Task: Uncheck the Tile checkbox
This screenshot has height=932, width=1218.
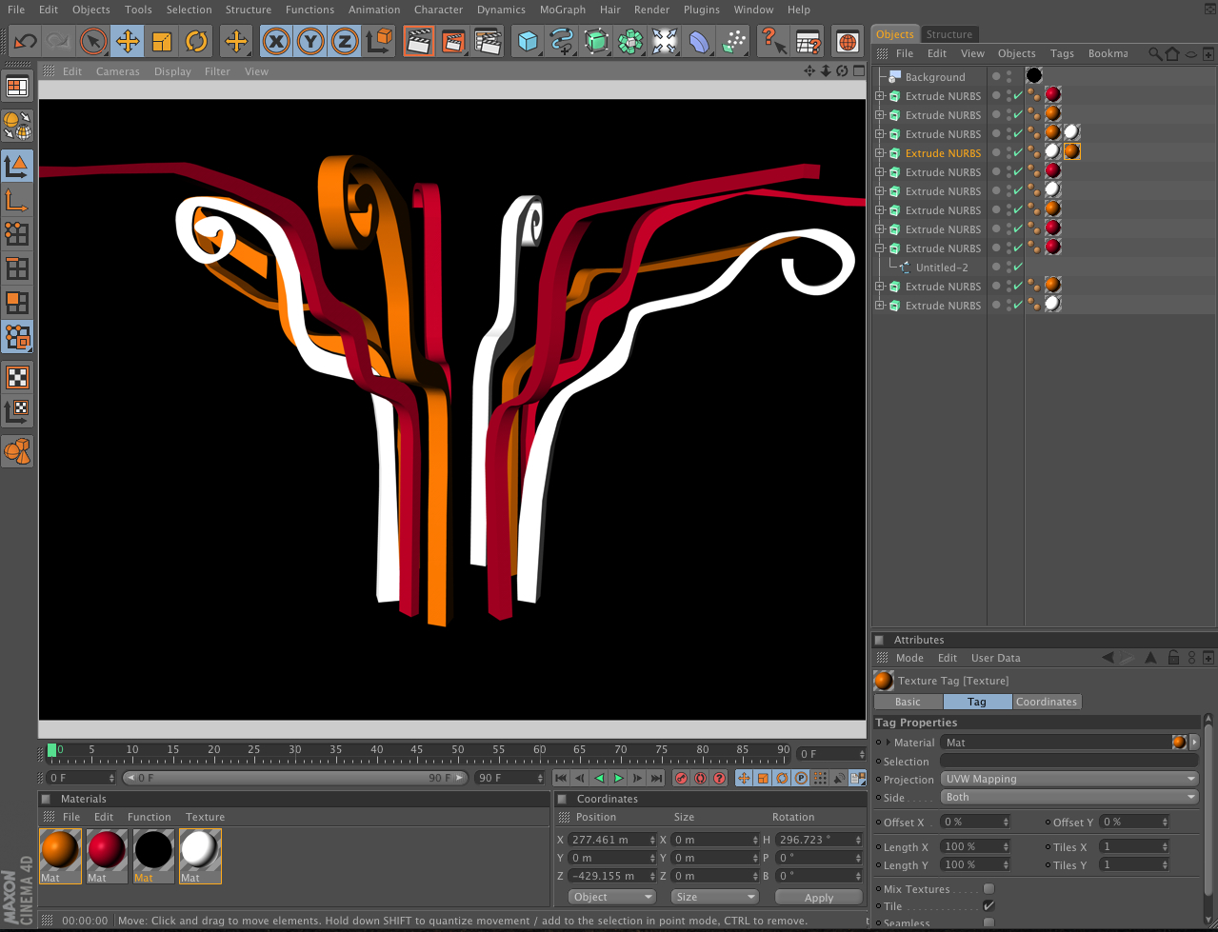Action: [x=988, y=906]
